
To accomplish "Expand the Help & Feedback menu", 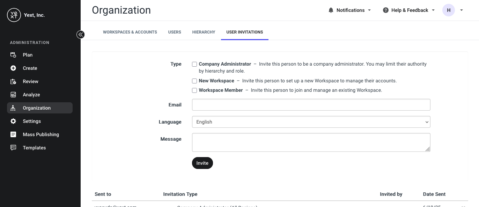I will 409,10.
